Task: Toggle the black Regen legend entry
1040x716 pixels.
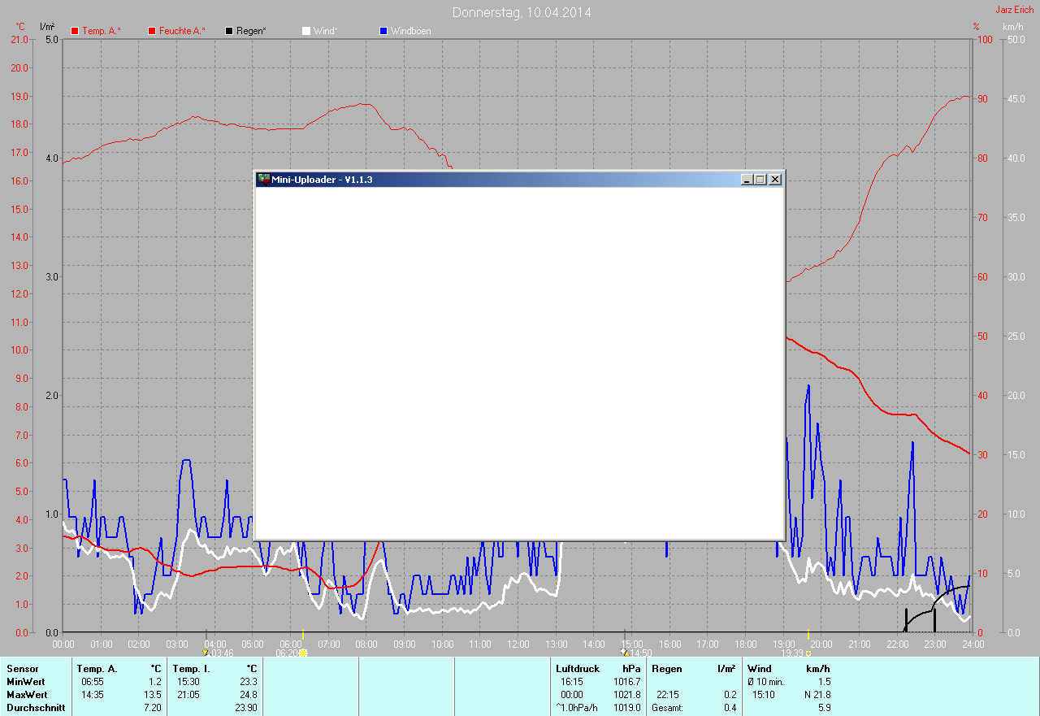Action: pyautogui.click(x=230, y=31)
